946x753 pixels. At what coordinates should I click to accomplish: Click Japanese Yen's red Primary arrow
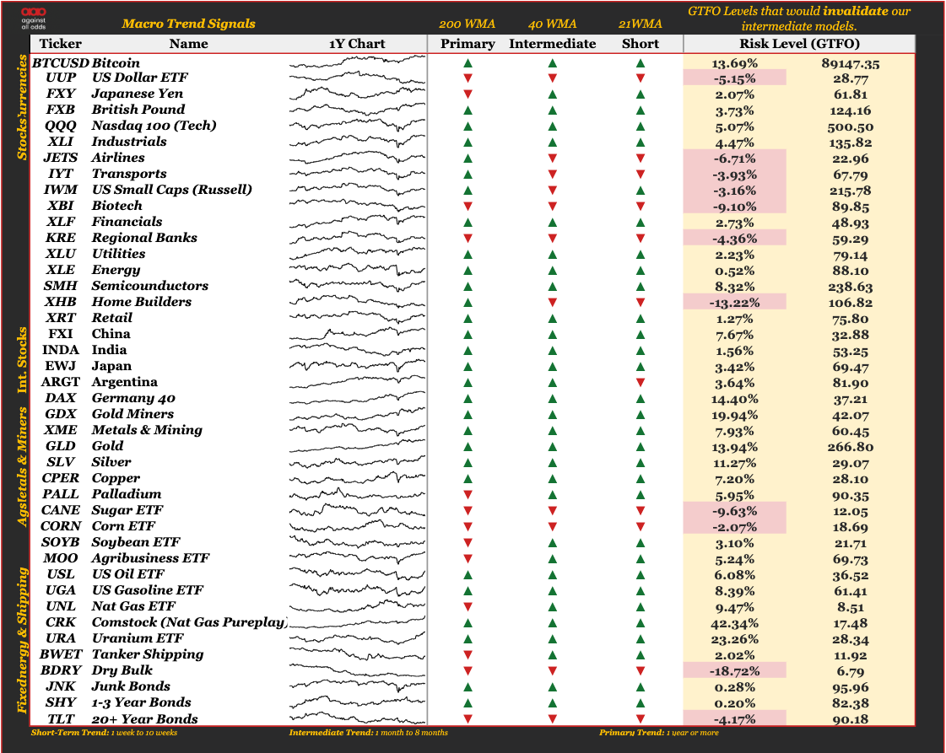point(468,94)
